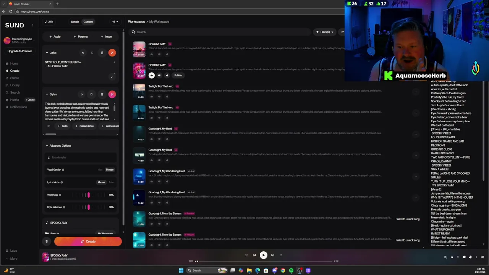Click the orange magic wand in Lyrics header
Image resolution: width=489 pixels, height=275 pixels.
click(x=112, y=53)
